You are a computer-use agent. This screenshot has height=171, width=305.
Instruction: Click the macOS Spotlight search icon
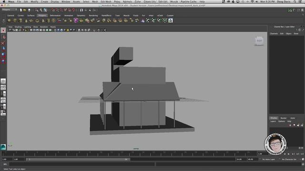pyautogui.click(x=295, y=1)
